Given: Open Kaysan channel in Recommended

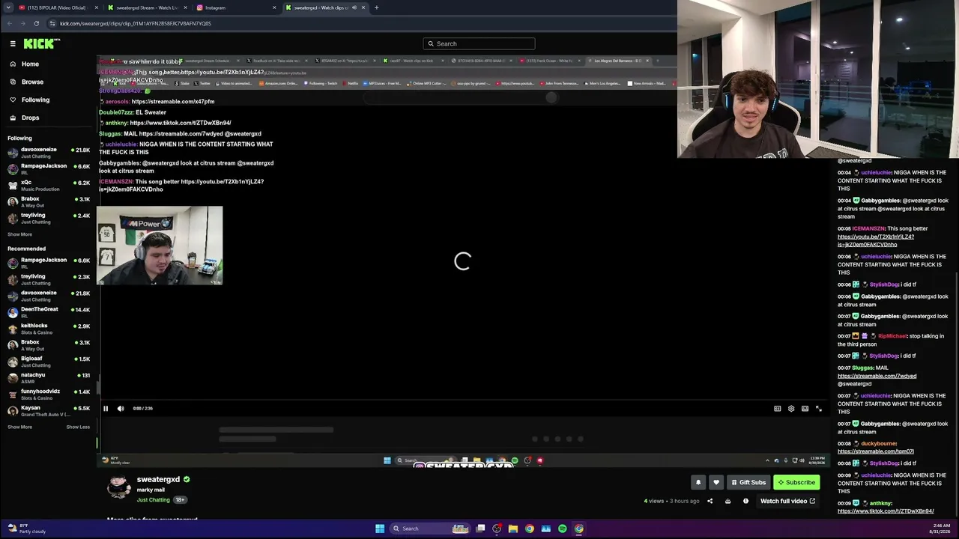Looking at the screenshot, I should pos(49,410).
